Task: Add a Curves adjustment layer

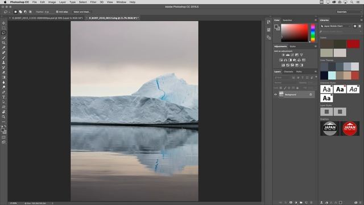Action: [292, 55]
